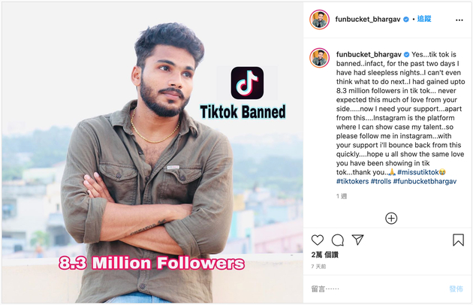Click the comment speech bubble icon

(x=338, y=240)
